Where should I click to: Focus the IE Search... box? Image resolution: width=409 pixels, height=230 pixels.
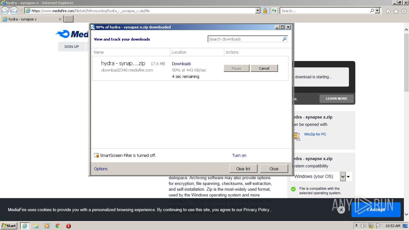(324, 11)
